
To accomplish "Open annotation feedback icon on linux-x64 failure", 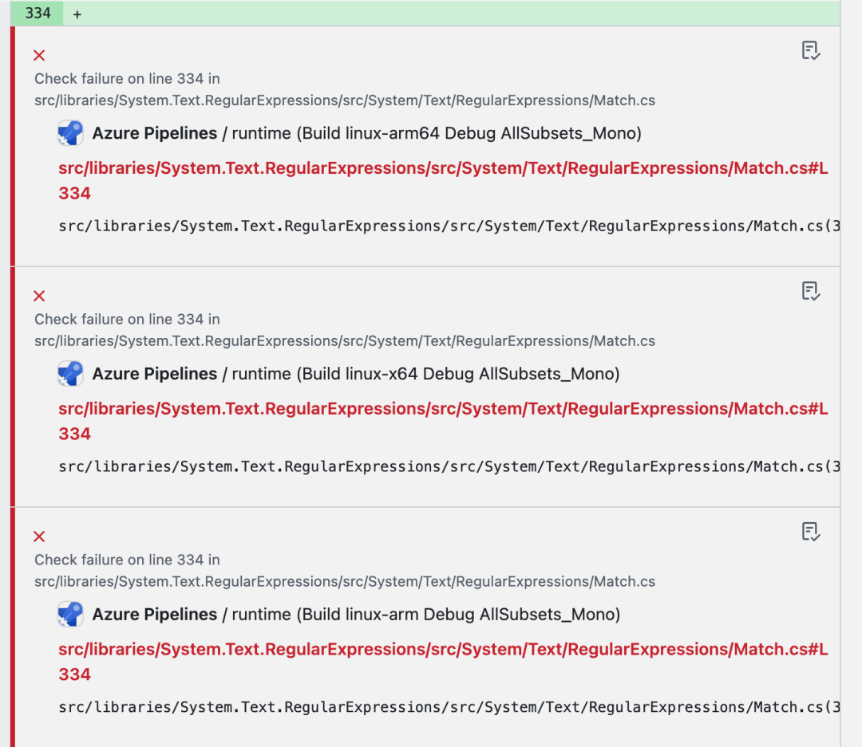I will pyautogui.click(x=811, y=292).
